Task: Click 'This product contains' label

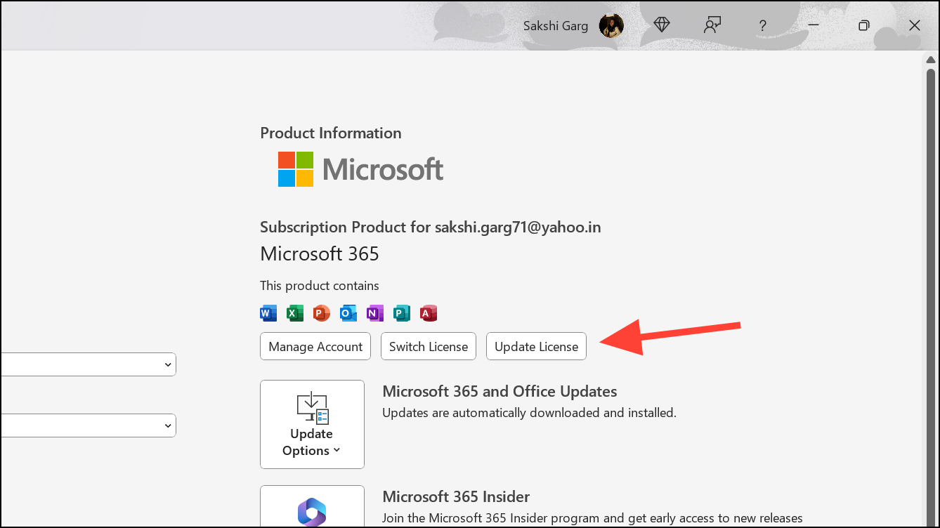Action: pos(320,286)
